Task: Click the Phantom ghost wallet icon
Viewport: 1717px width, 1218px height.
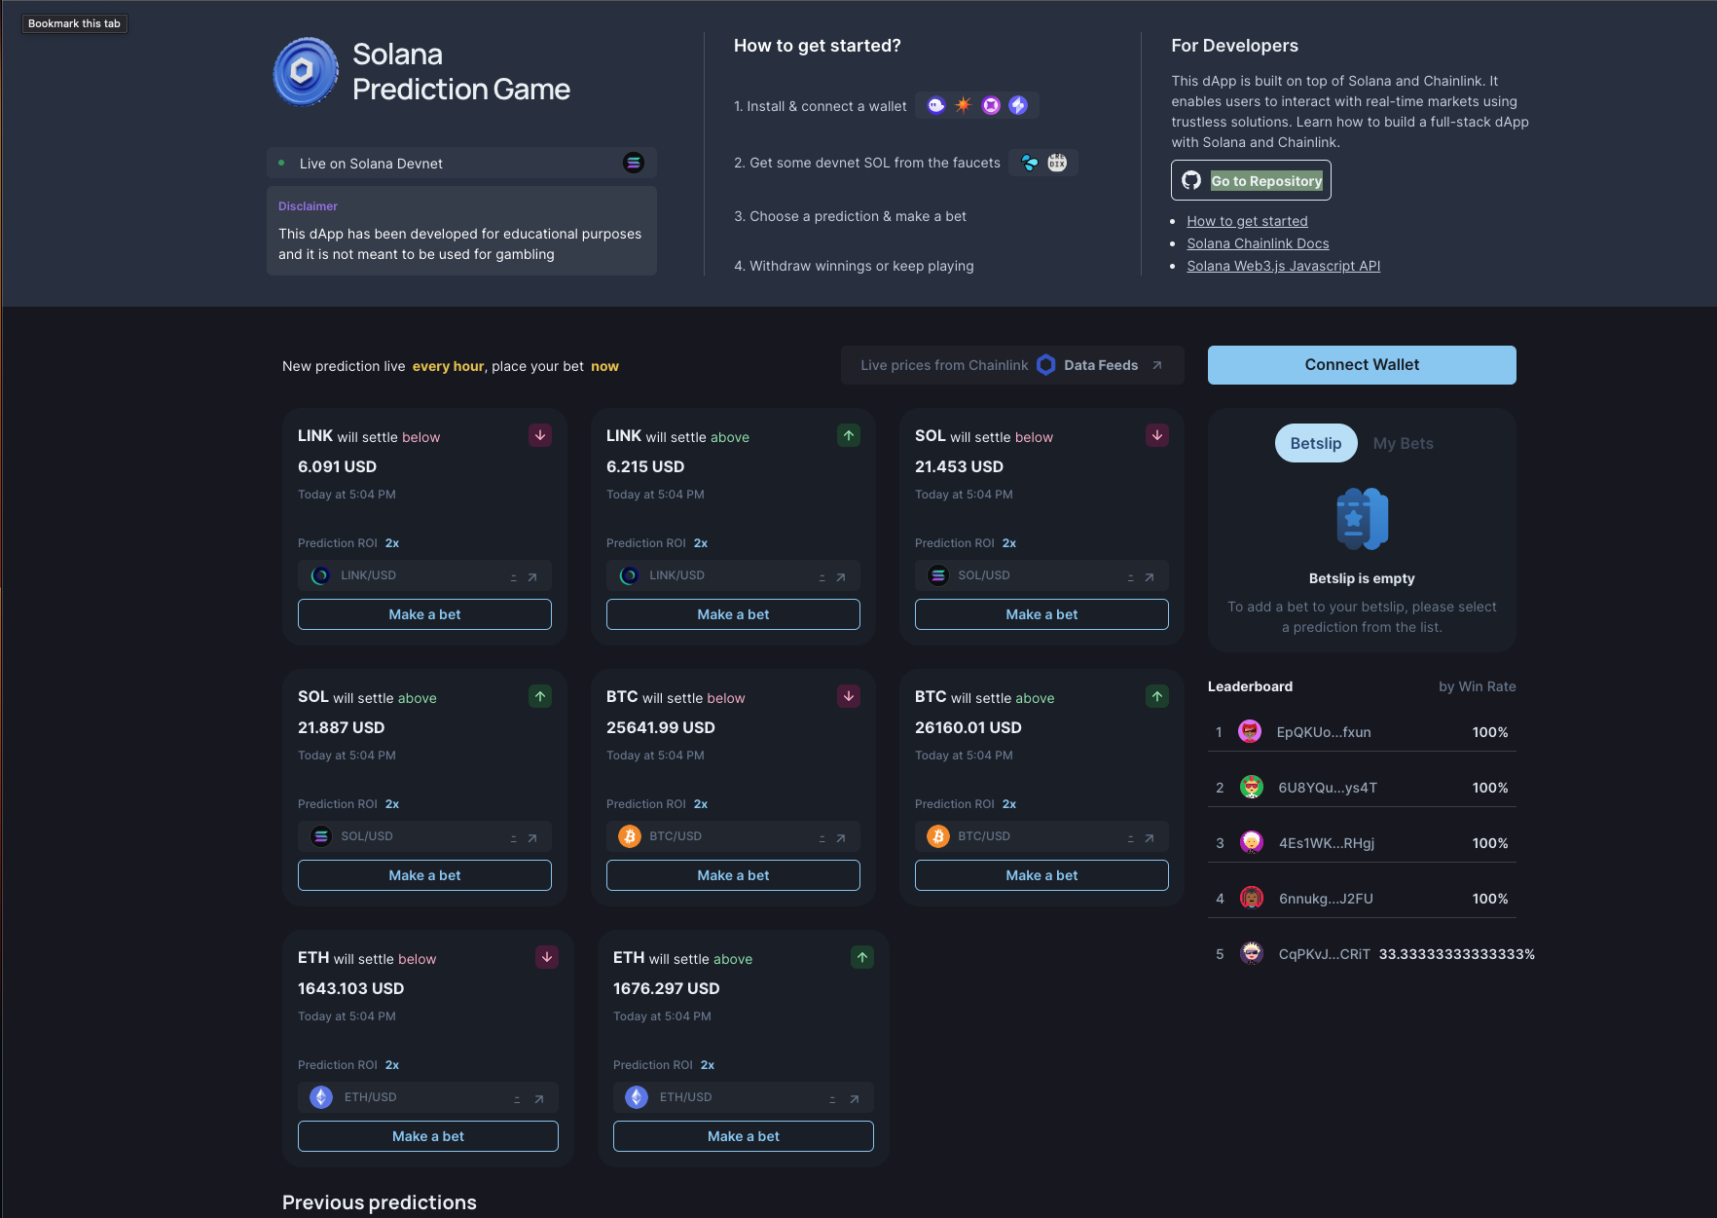Action: tap(935, 105)
